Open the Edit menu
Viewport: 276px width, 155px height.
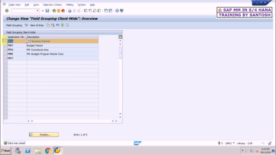point(27,5)
